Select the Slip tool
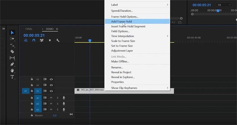The height and width of the screenshot is (125, 237). pyautogui.click(x=12, y=58)
